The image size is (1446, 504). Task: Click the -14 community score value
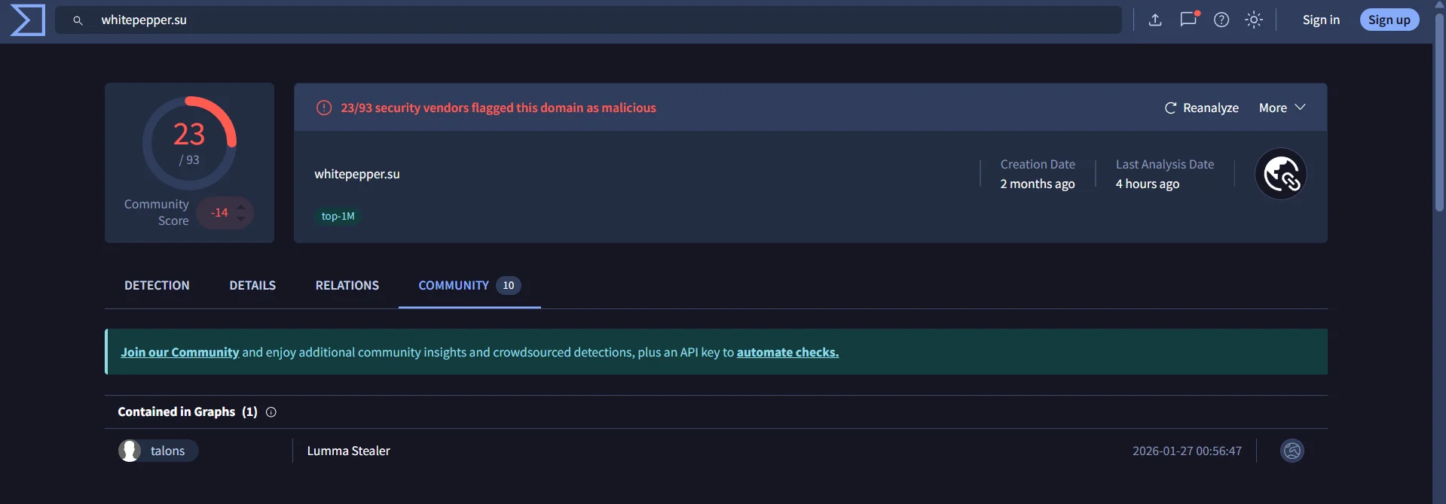point(219,213)
